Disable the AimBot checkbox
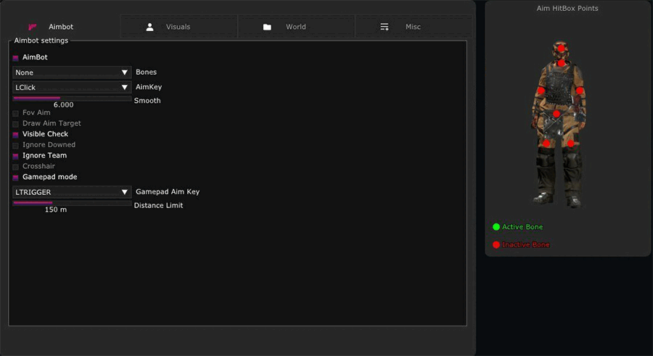 point(16,57)
